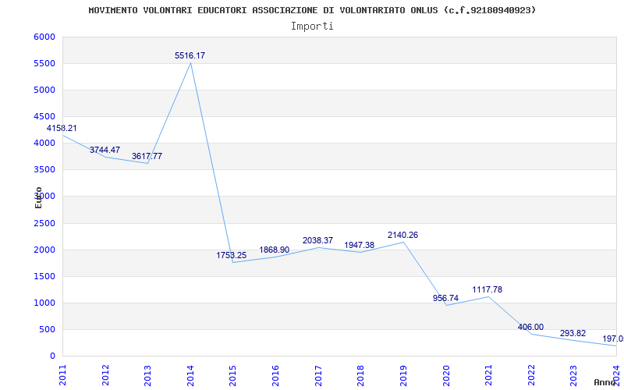Click the 2011 x-axis year label
The image size is (624, 390).
(x=62, y=376)
